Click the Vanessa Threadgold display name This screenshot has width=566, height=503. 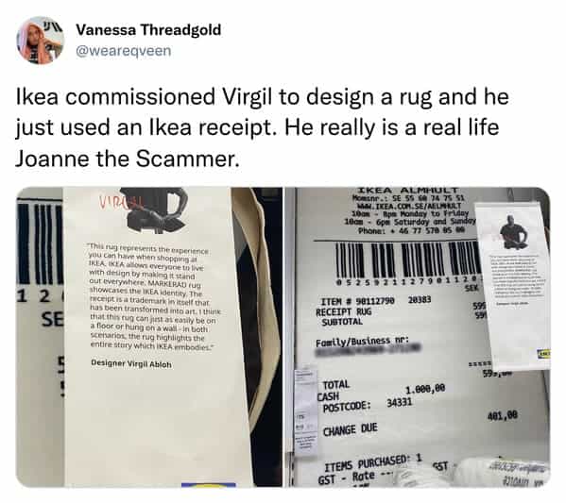click(x=148, y=30)
